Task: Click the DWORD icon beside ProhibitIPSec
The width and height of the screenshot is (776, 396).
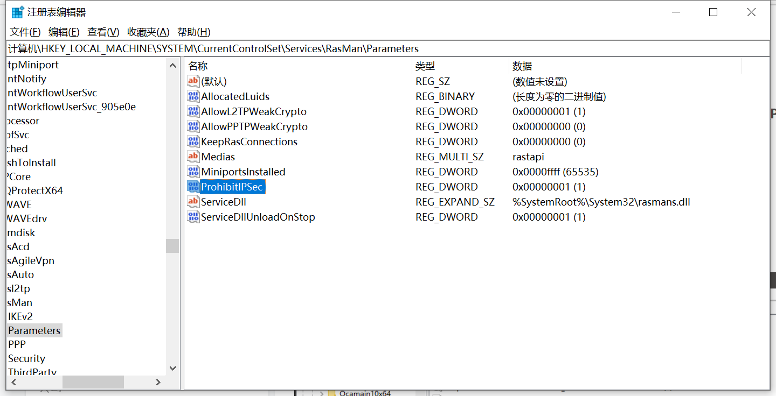Action: coord(193,187)
